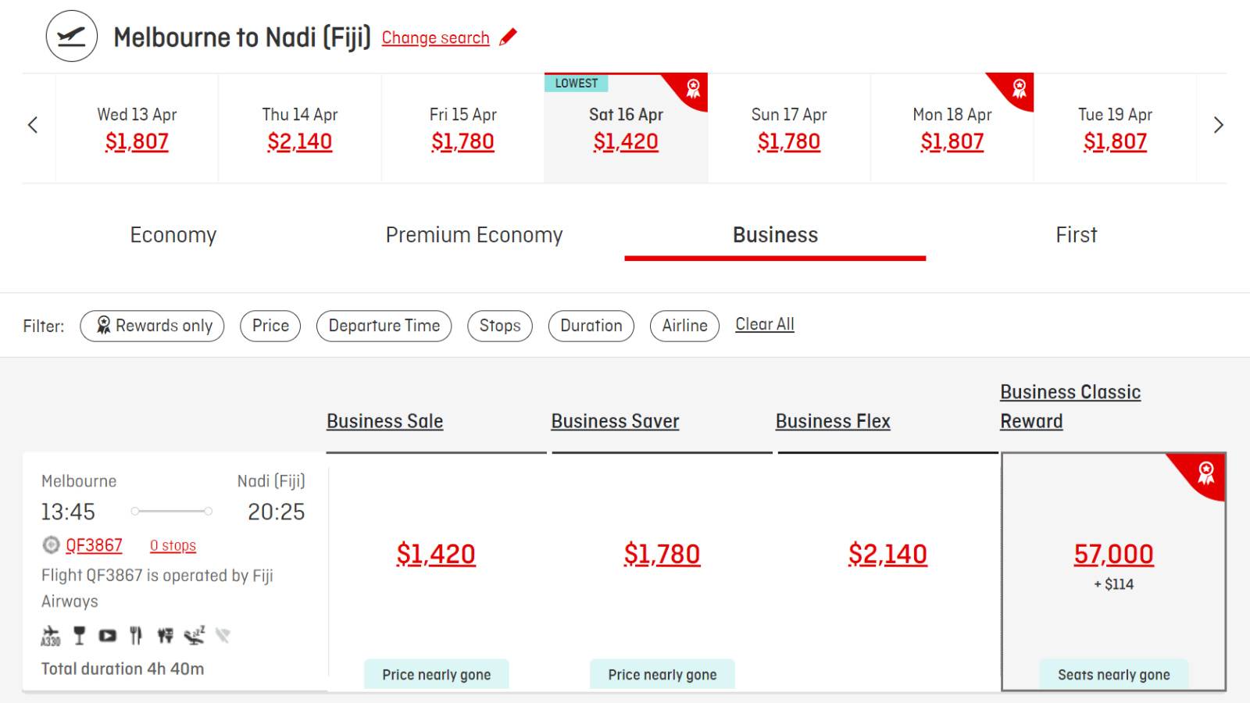Click the airplane takeoff icon
1250x703 pixels.
click(x=72, y=36)
